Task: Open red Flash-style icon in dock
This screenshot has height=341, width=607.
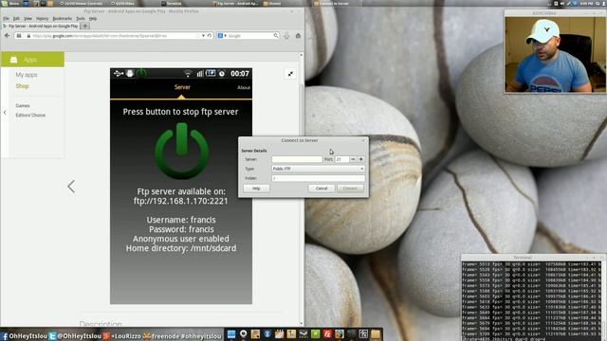Action: [x=327, y=334]
